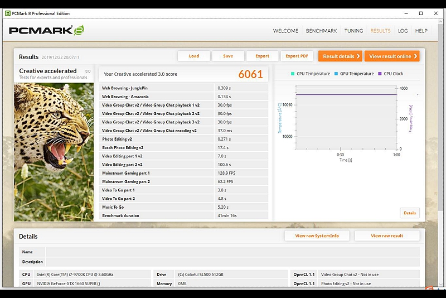Click the Export PDF button
The height and width of the screenshot is (298, 446).
point(297,56)
